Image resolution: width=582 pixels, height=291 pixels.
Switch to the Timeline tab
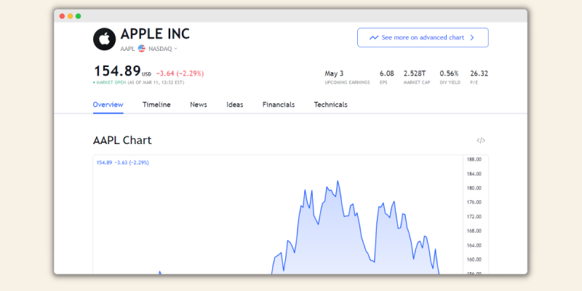tap(156, 105)
